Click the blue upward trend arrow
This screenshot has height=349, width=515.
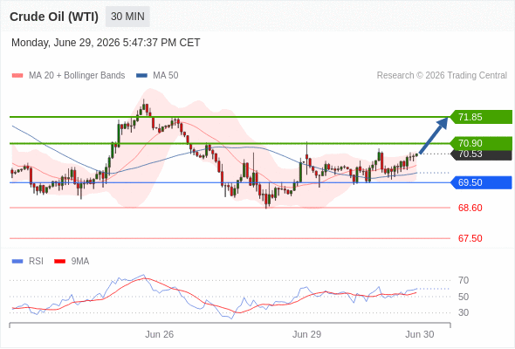434,135
